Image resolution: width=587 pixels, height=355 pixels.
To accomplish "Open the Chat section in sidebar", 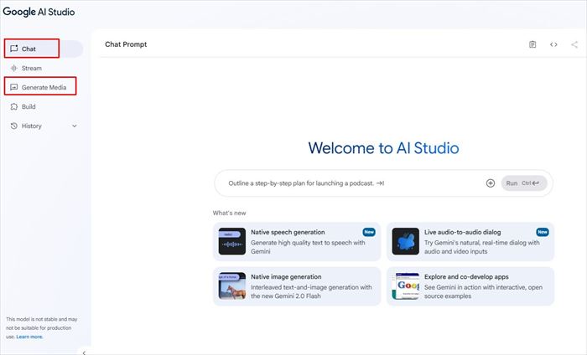I will pos(44,49).
